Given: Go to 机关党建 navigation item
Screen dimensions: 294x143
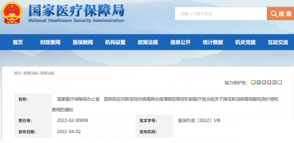Looking at the screenshot, I should [x=245, y=42].
